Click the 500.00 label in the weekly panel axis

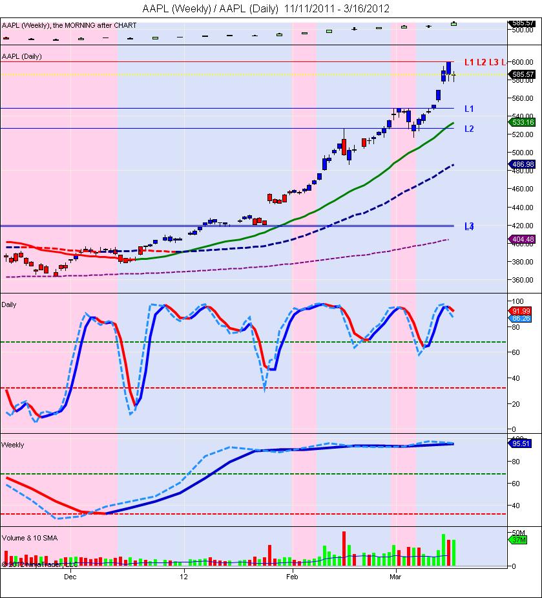523,30
